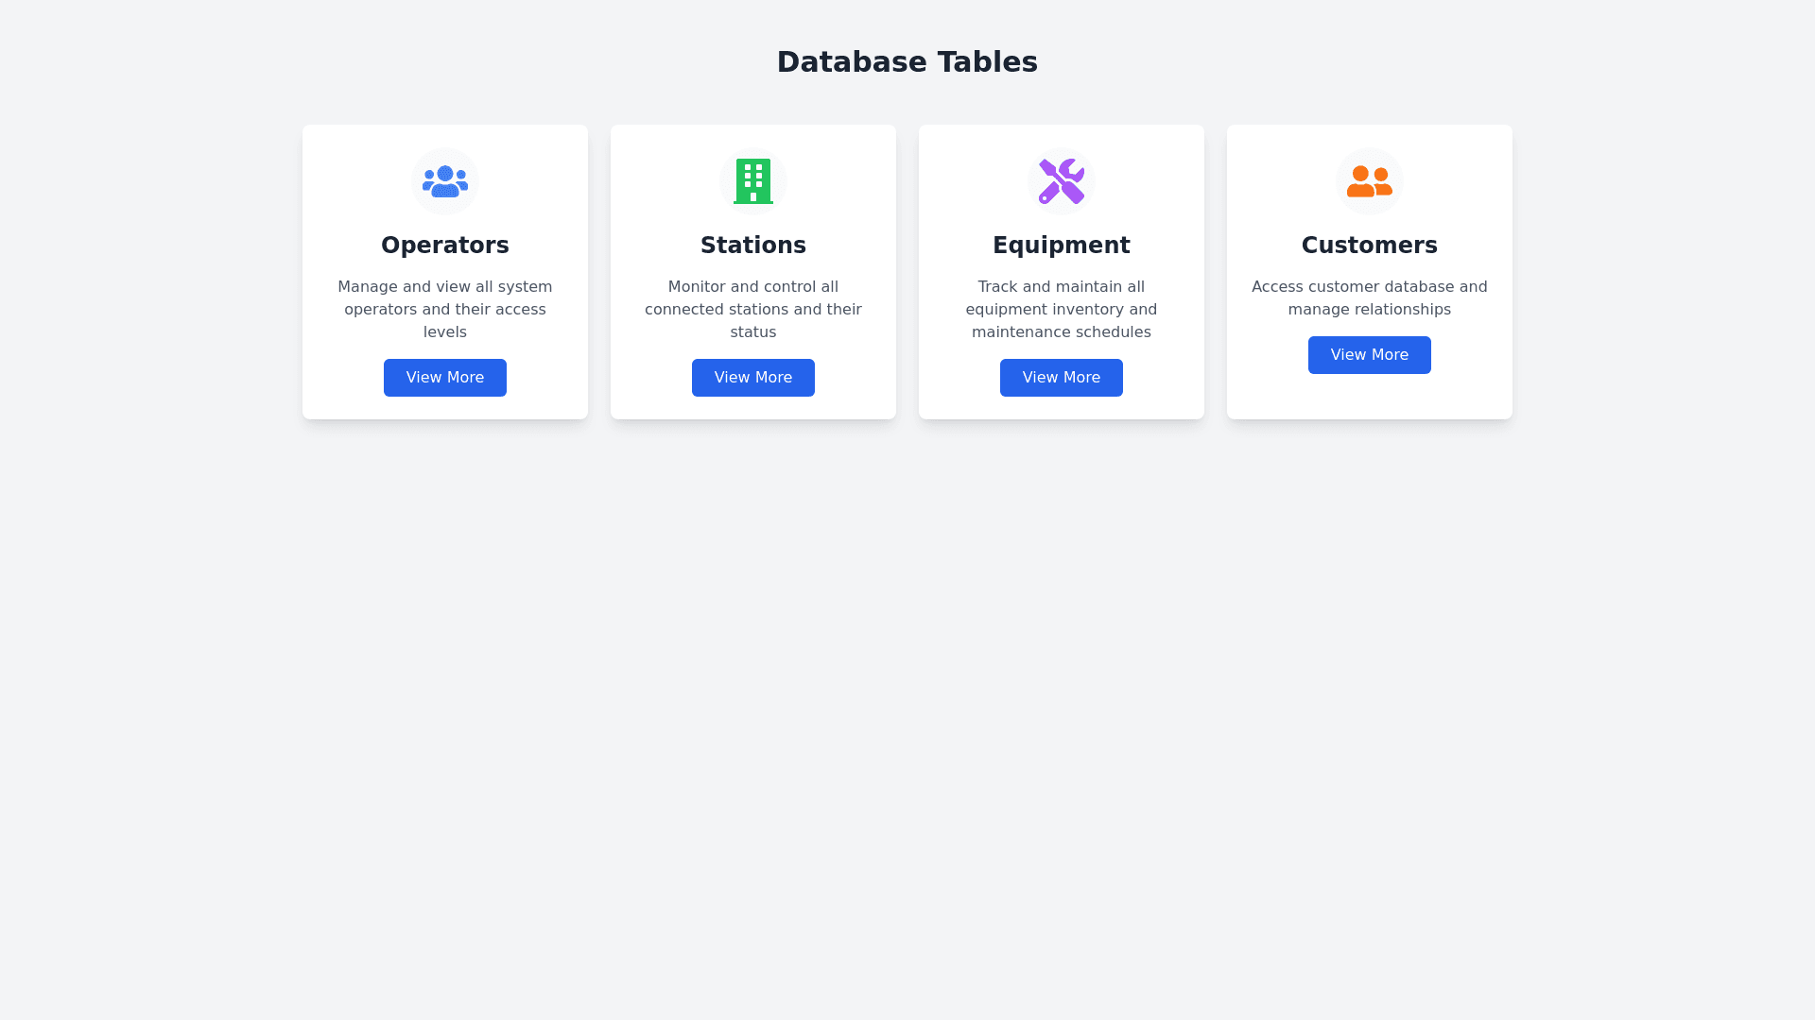Click the Stations card title
Screen dimensions: 1815x1020
[x=753, y=246]
